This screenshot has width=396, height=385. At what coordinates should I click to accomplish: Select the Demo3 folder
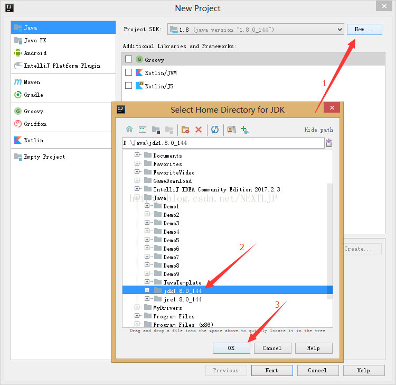(x=171, y=223)
